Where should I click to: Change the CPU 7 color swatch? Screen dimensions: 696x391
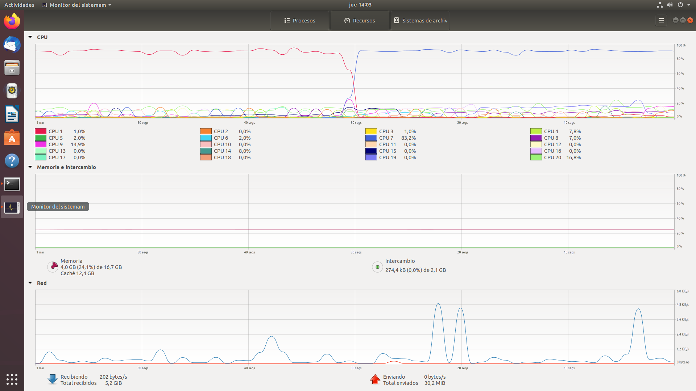pyautogui.click(x=371, y=138)
